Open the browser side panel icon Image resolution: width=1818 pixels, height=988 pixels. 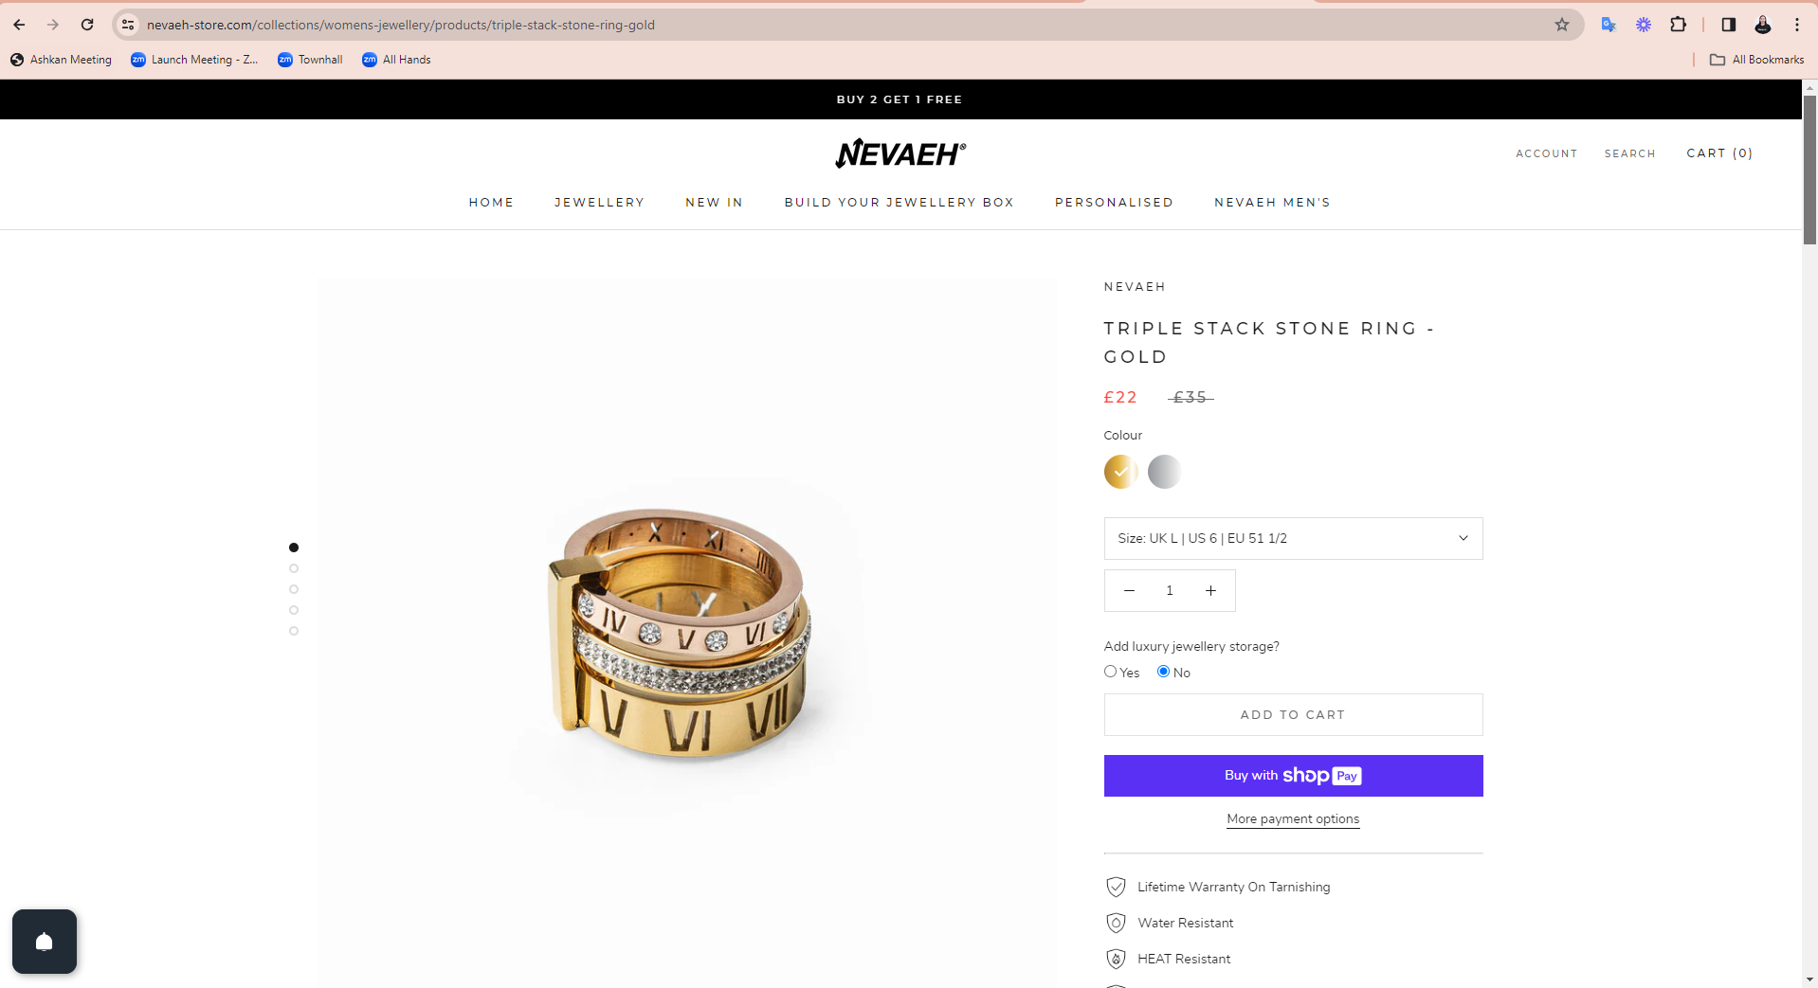[x=1729, y=25]
